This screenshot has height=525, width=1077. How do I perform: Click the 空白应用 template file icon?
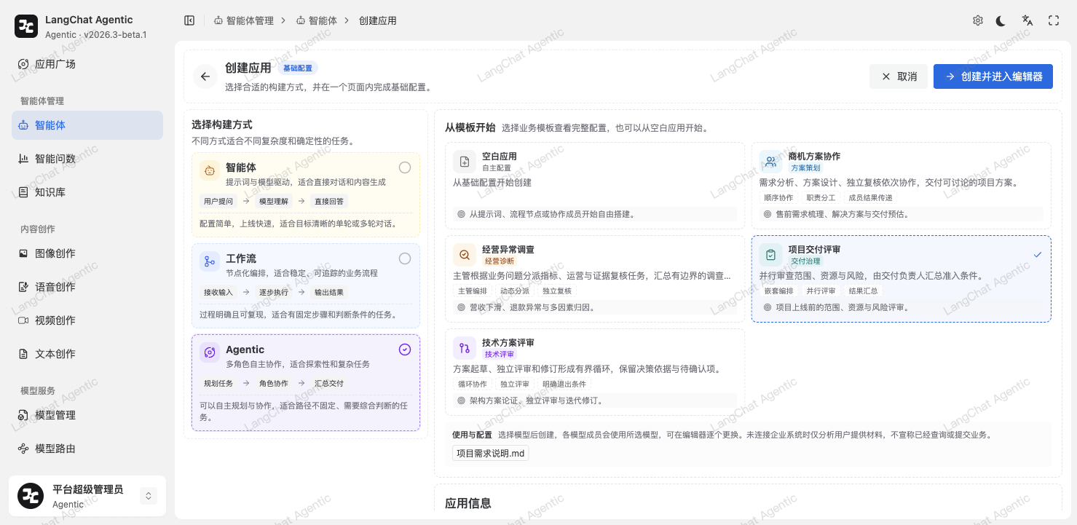[465, 162]
